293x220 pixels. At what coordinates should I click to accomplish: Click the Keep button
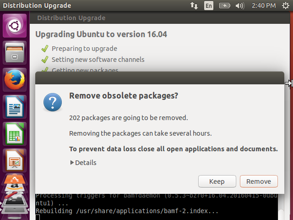pyautogui.click(x=217, y=181)
